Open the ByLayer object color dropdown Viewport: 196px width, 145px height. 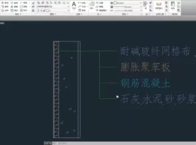128,3
